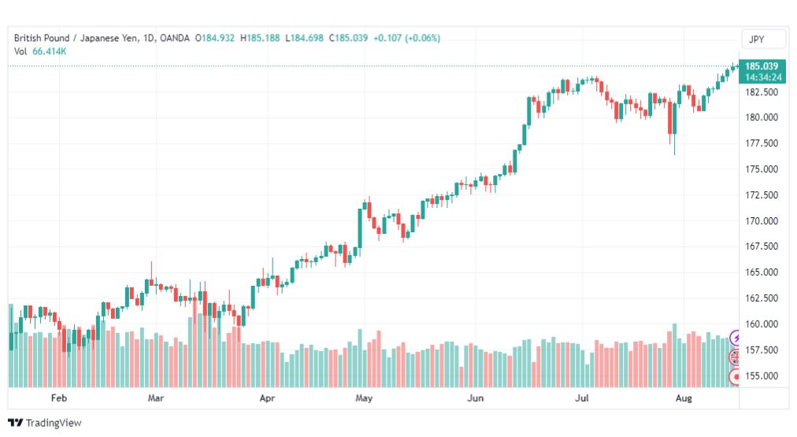
Task: Click the 14:34:24 countdown timer label
Action: point(763,77)
